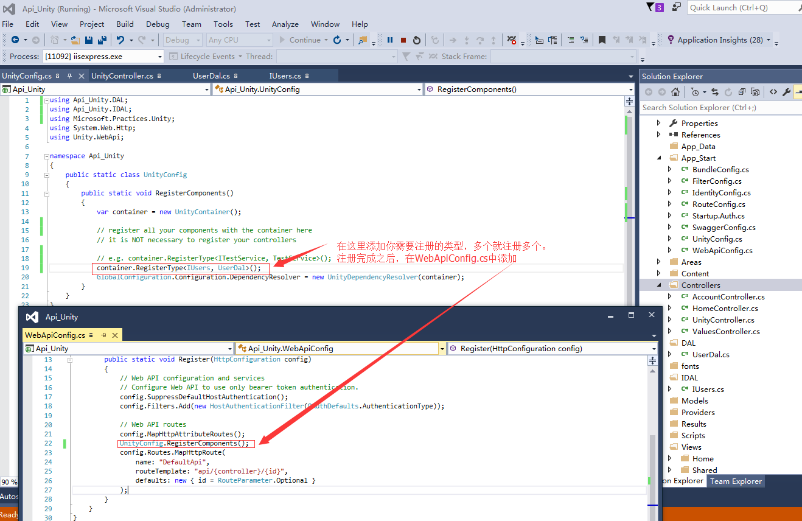Click the Find in Files icon
802x521 pixels.
pyautogui.click(x=363, y=40)
